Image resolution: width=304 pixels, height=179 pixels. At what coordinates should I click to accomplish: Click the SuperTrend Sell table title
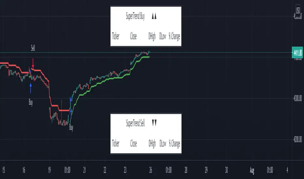click(135, 123)
